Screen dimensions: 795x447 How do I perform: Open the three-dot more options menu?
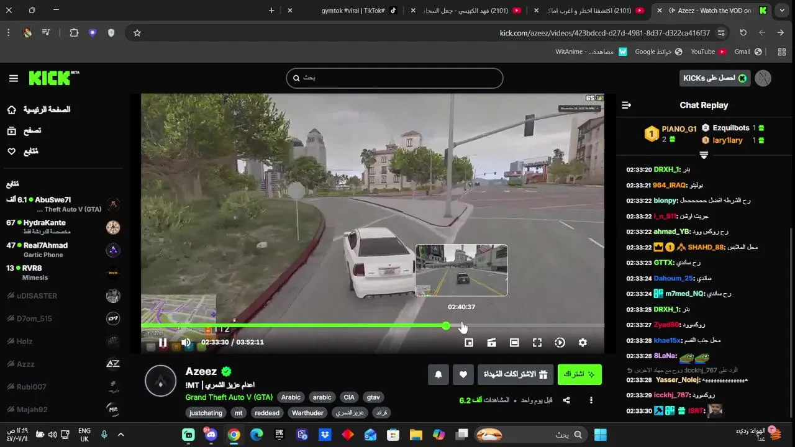click(591, 400)
